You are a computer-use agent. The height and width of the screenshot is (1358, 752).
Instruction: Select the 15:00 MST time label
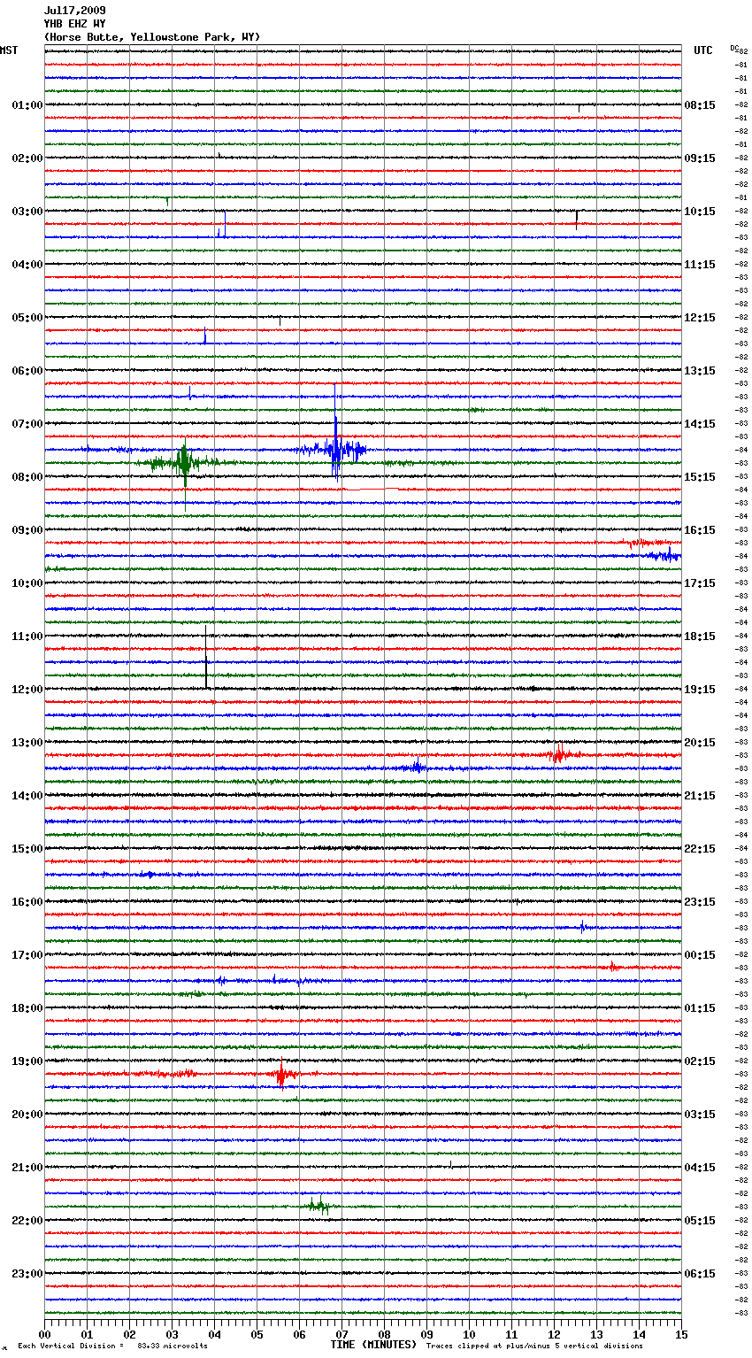click(27, 849)
